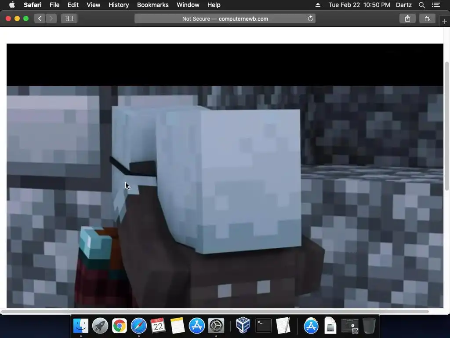Open the document file stack in Dock
This screenshot has width=450, height=338.
tap(330, 326)
